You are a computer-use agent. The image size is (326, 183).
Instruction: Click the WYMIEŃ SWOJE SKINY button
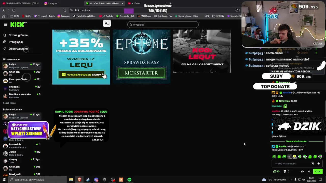coord(81,75)
